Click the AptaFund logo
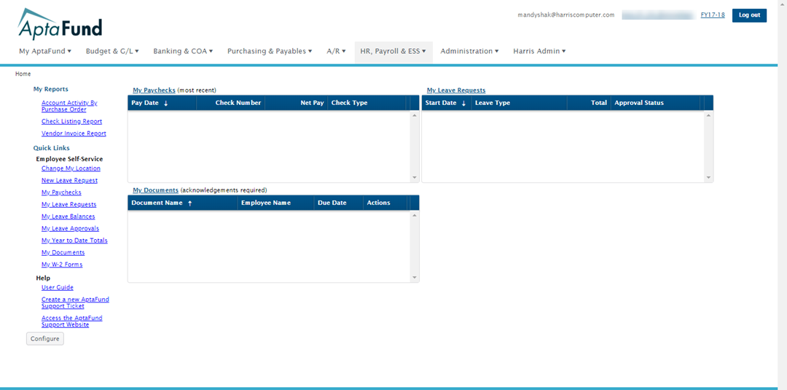Screen dimensions: 787x390 coord(60,23)
